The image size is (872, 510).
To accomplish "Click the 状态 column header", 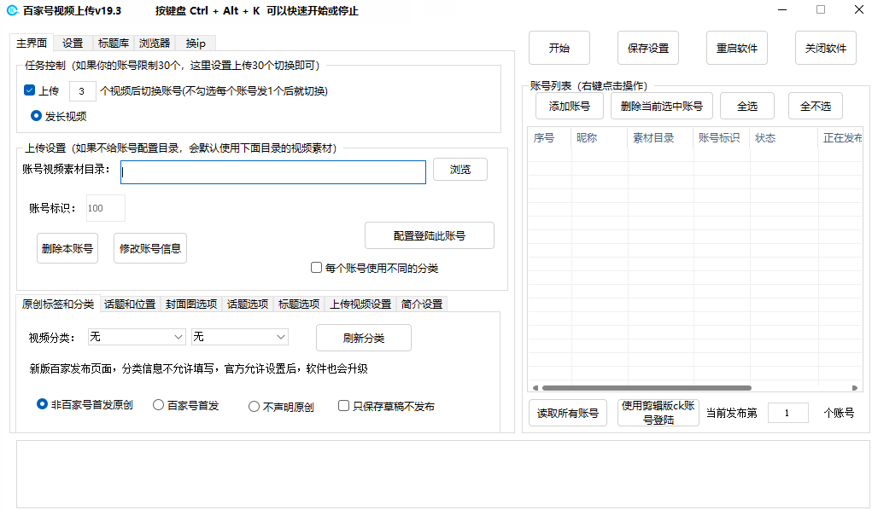I will [x=784, y=138].
